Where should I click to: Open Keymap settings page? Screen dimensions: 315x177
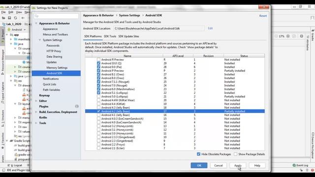(44, 95)
